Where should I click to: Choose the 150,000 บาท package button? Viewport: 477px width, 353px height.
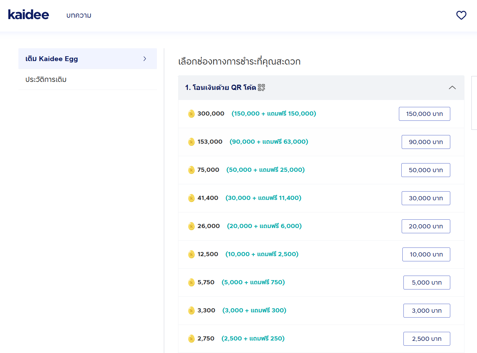[x=424, y=114]
